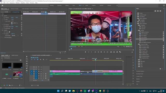166x93 pixels.
Task: Reset the Opacity parameter value
Action: [22, 34]
